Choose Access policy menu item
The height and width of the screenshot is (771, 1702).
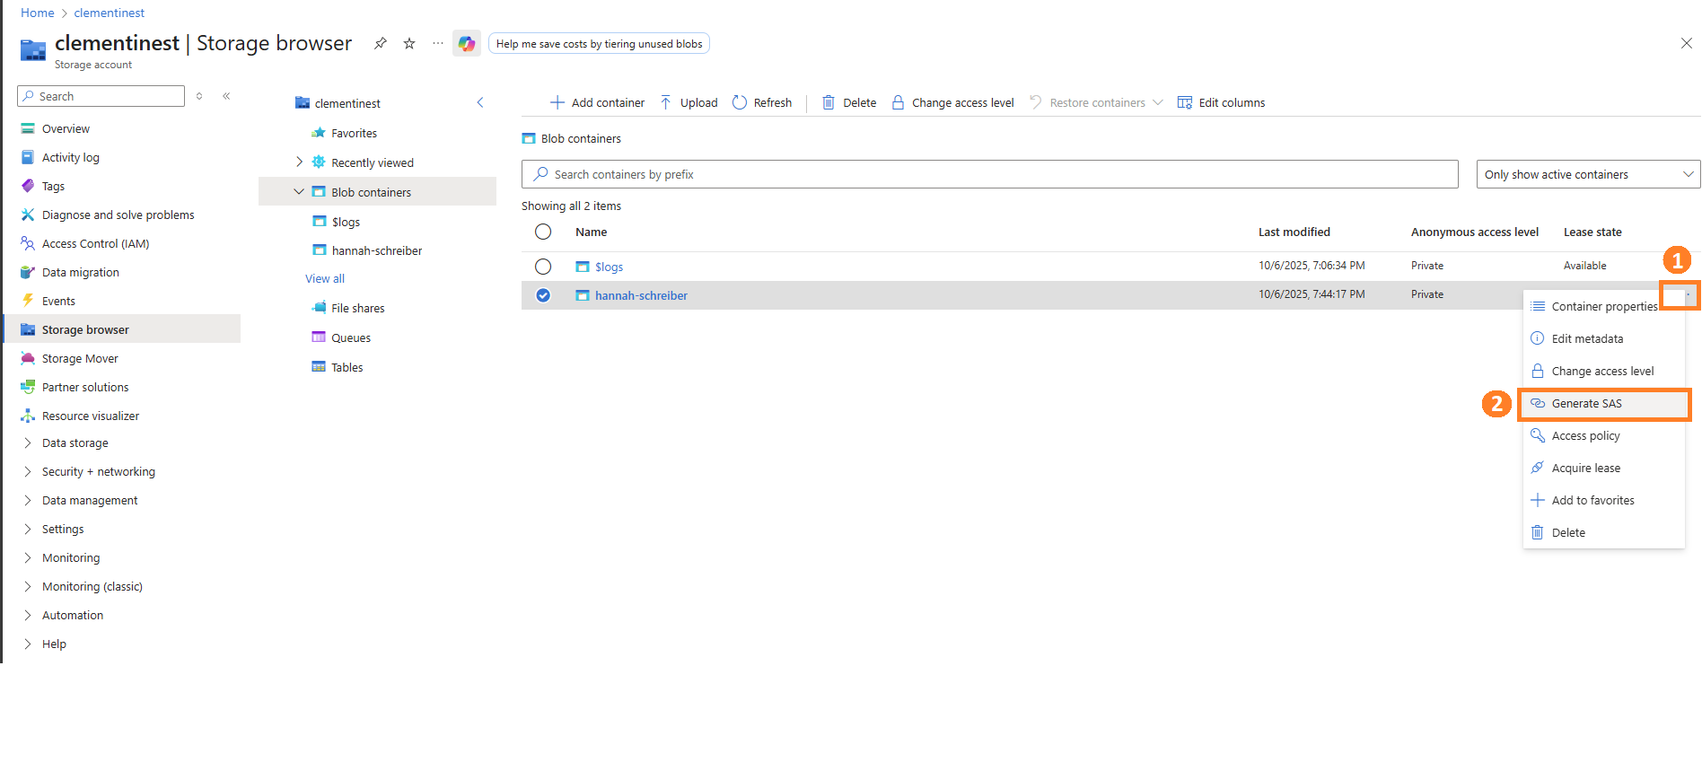1604,435
